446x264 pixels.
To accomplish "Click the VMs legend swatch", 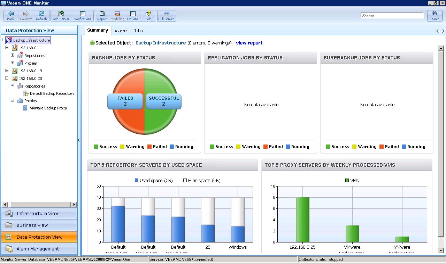I will [x=347, y=181].
